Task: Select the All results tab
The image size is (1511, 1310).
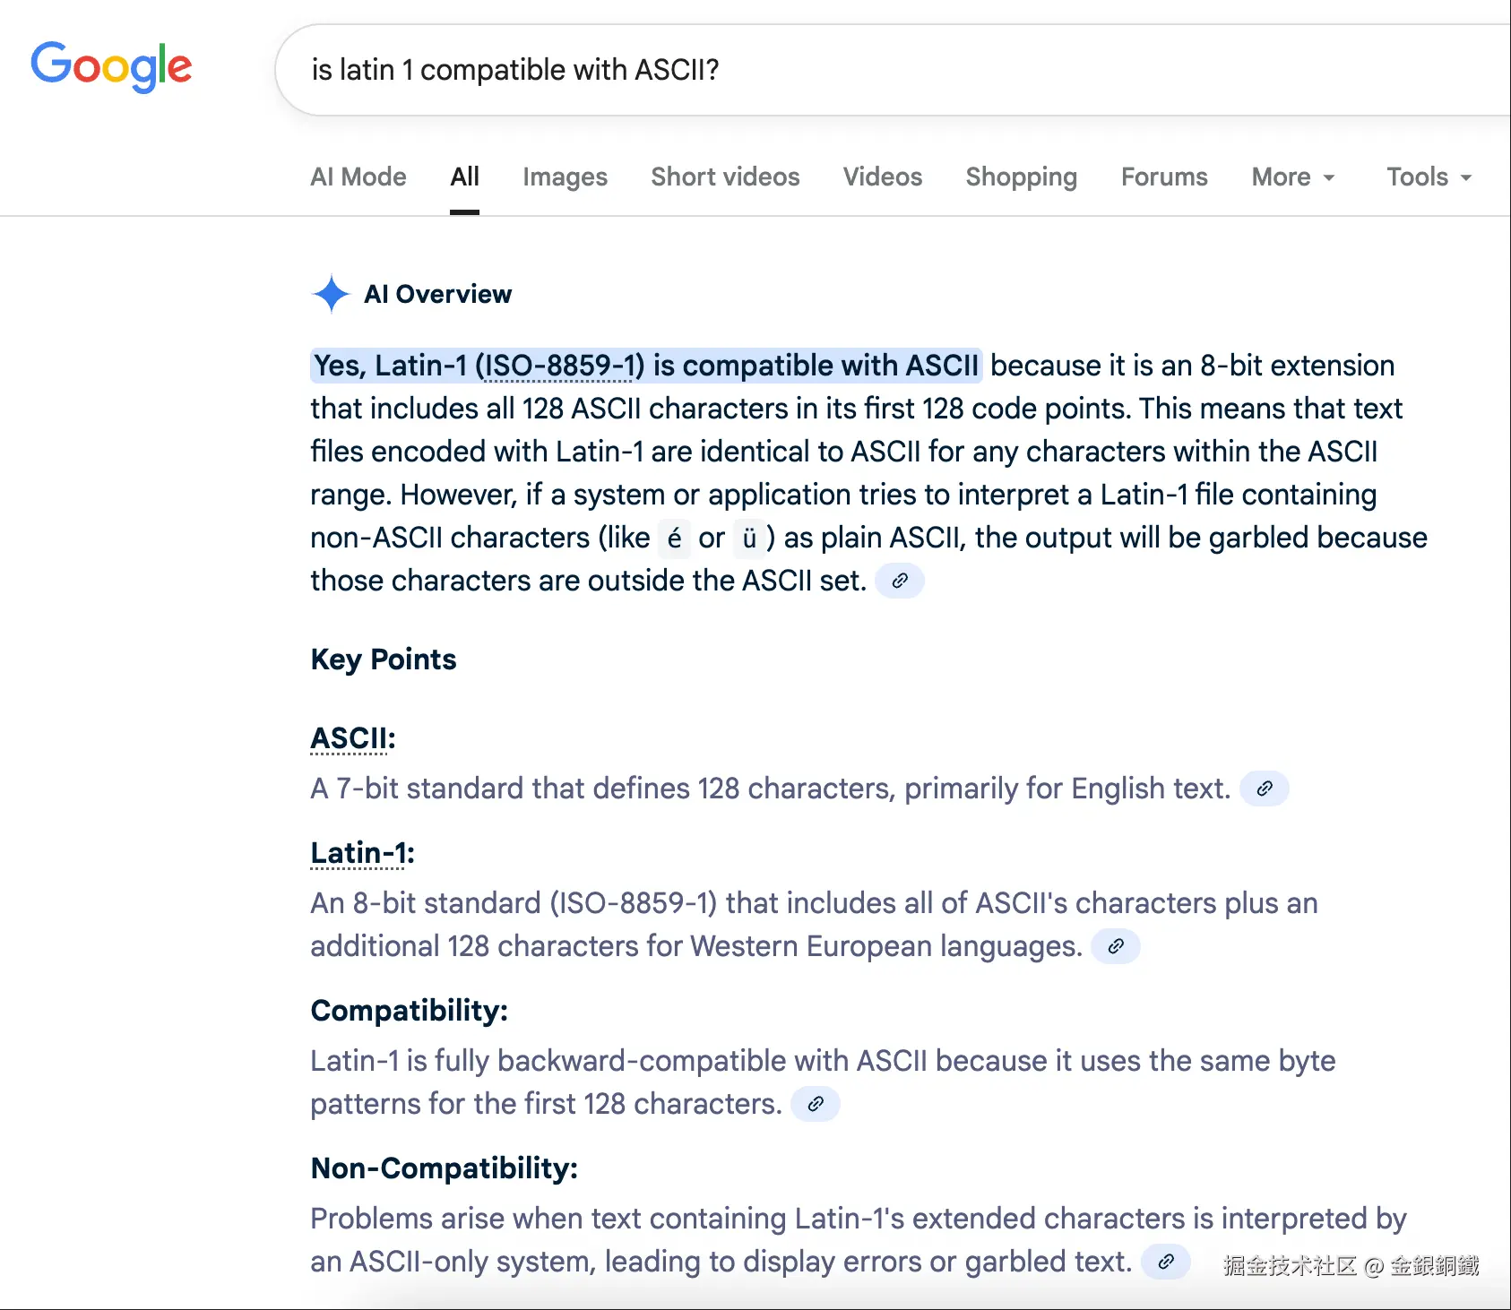Action: 464,177
